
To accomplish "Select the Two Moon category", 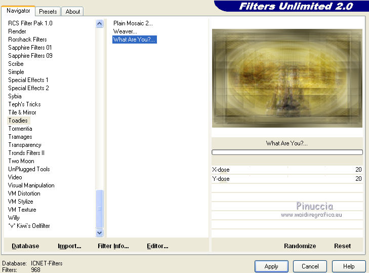I will tap(21, 161).
